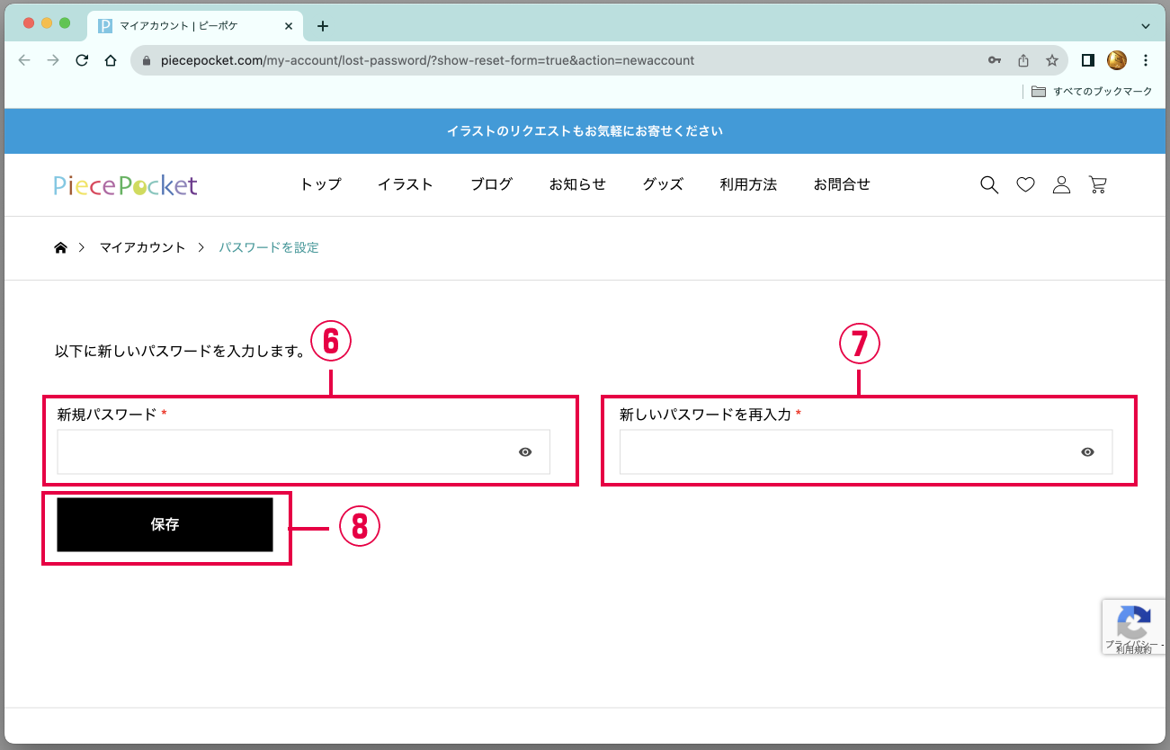Image resolution: width=1170 pixels, height=750 pixels.
Task: Open the ブログ menu item
Action: coord(492,184)
